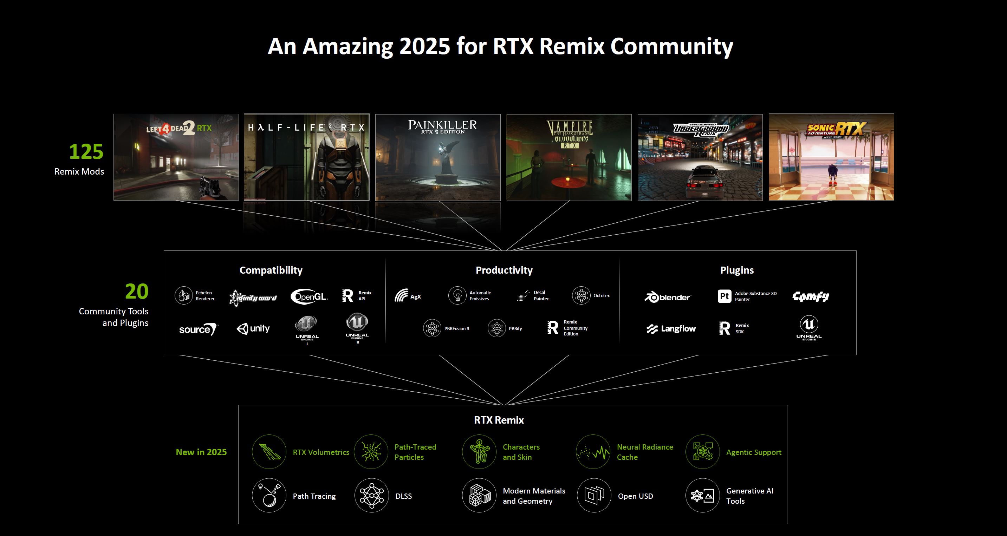Click the Unity logo
This screenshot has width=1007, height=536.
(x=253, y=328)
